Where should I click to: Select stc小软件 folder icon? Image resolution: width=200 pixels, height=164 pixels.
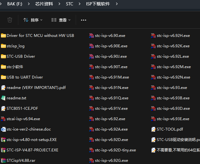tap(3, 67)
